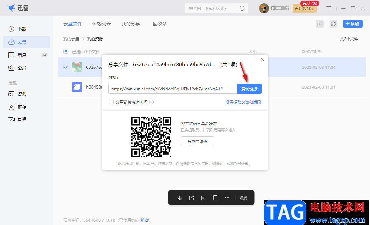The image size is (370, 225).
Task: Refresh the cloud file list
Action: click(333, 24)
